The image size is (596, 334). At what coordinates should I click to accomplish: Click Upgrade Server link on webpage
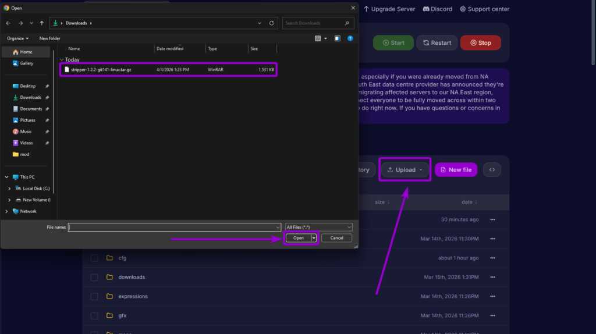(389, 9)
